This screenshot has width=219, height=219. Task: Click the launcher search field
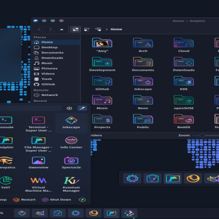click(31, 108)
